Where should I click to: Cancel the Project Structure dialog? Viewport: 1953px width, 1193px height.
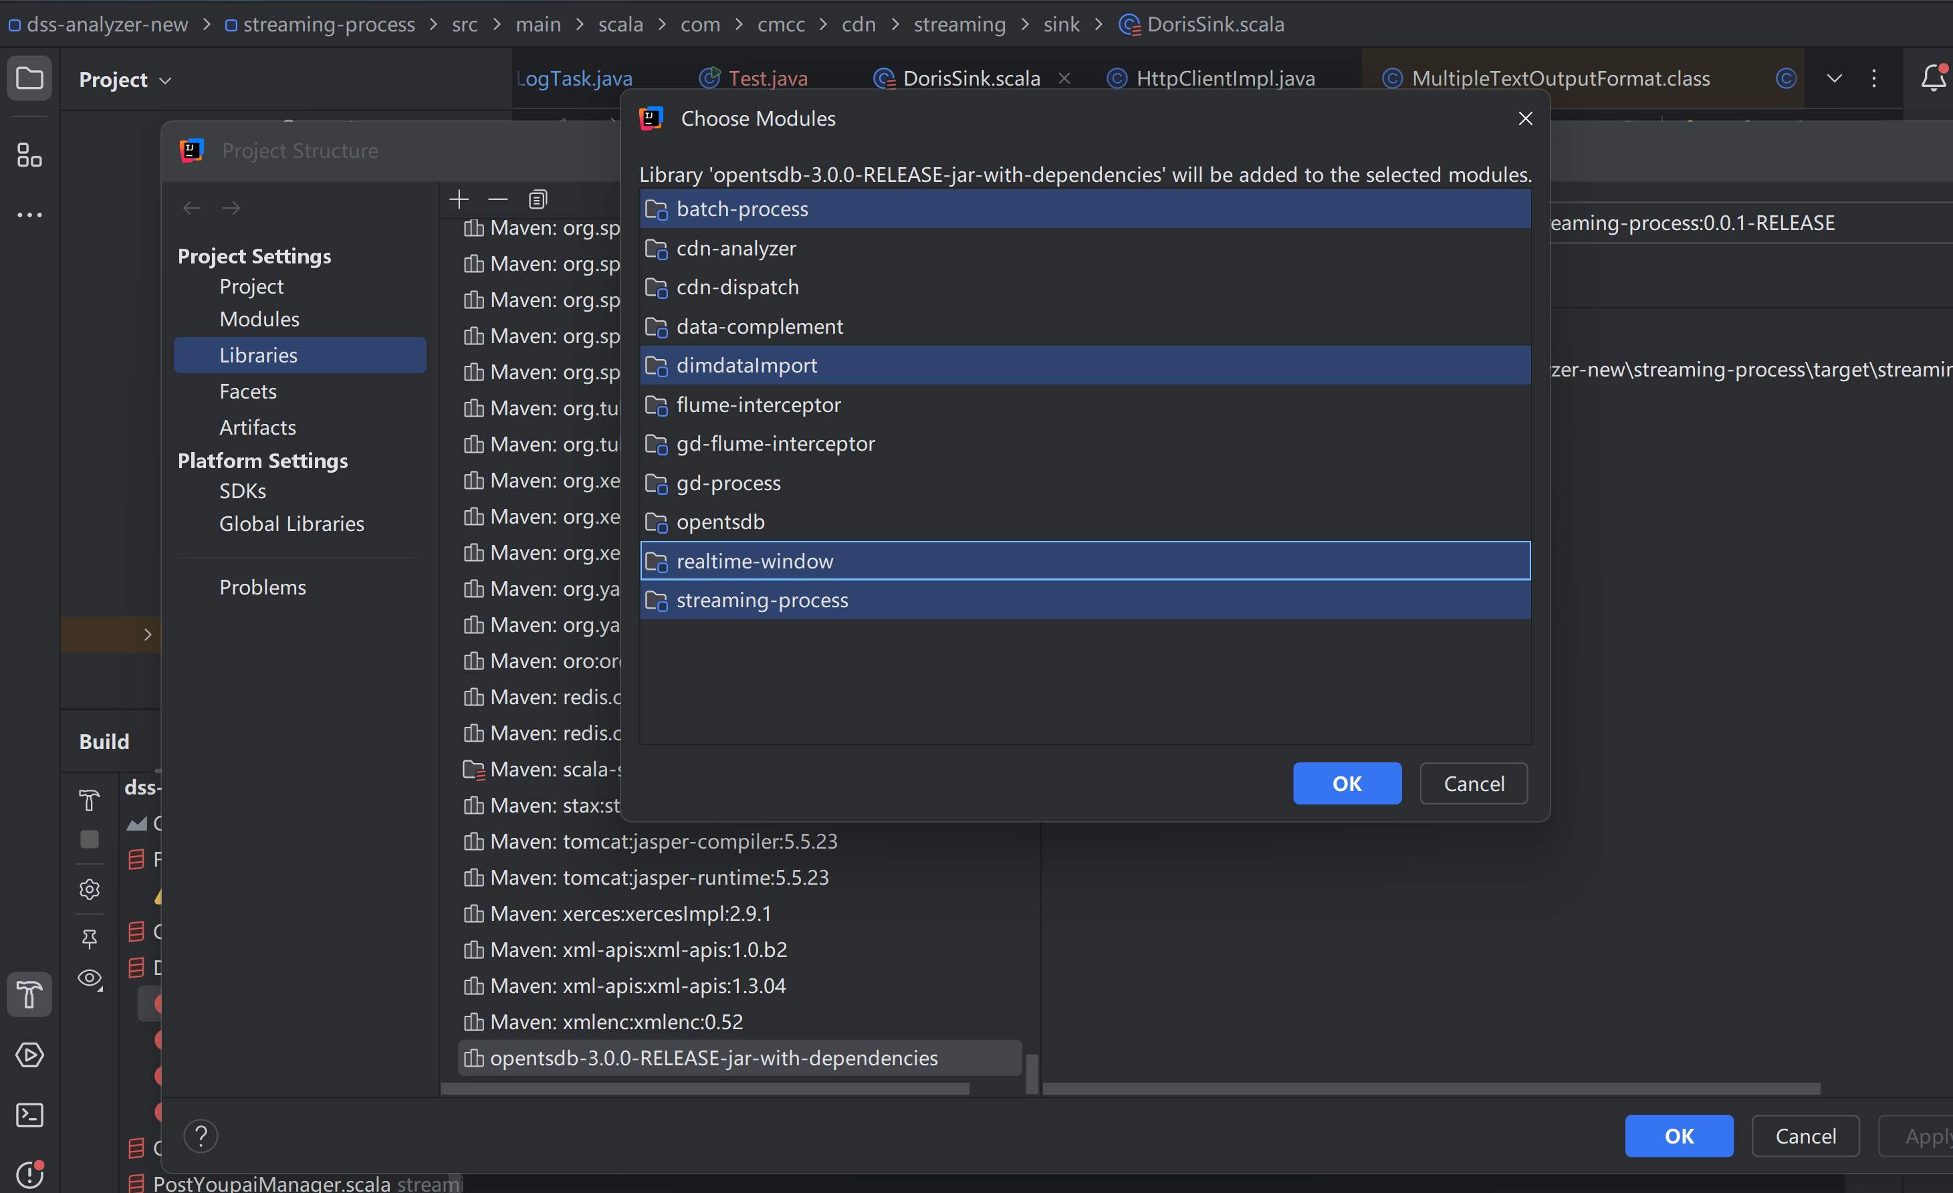pyautogui.click(x=1805, y=1136)
